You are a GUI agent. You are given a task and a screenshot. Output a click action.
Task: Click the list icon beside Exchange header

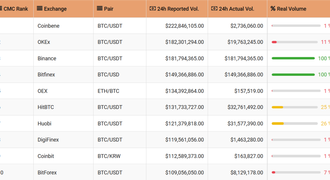tap(40, 8)
